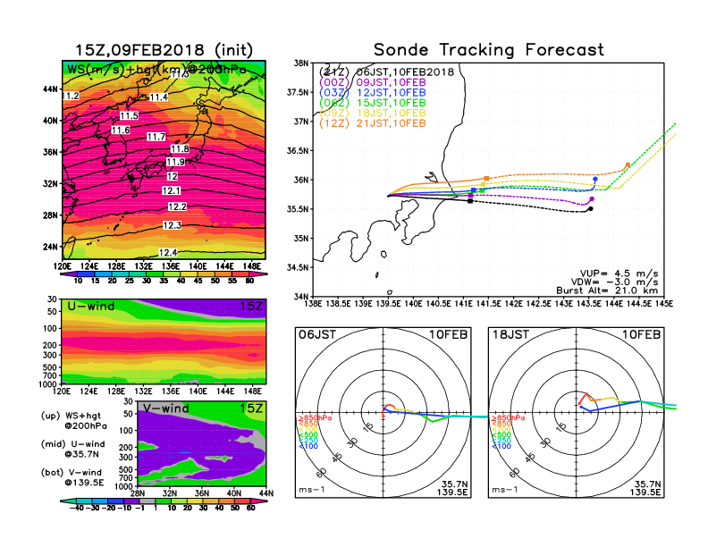The height and width of the screenshot is (547, 708).
Task: Click '10FEB' in the 18JST hodograph
Action: click(641, 334)
